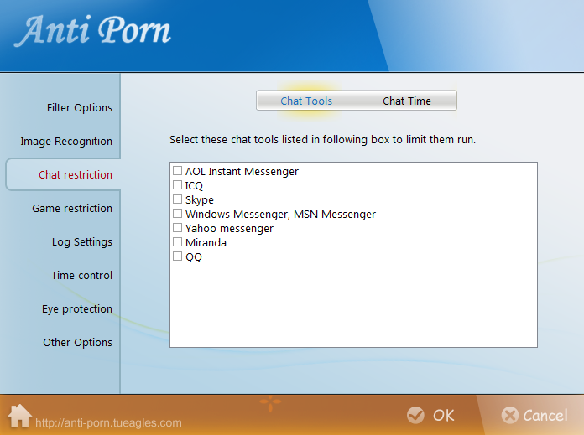
Task: Click the Windows Messenger, MSN Messenger label
Action: [280, 215]
